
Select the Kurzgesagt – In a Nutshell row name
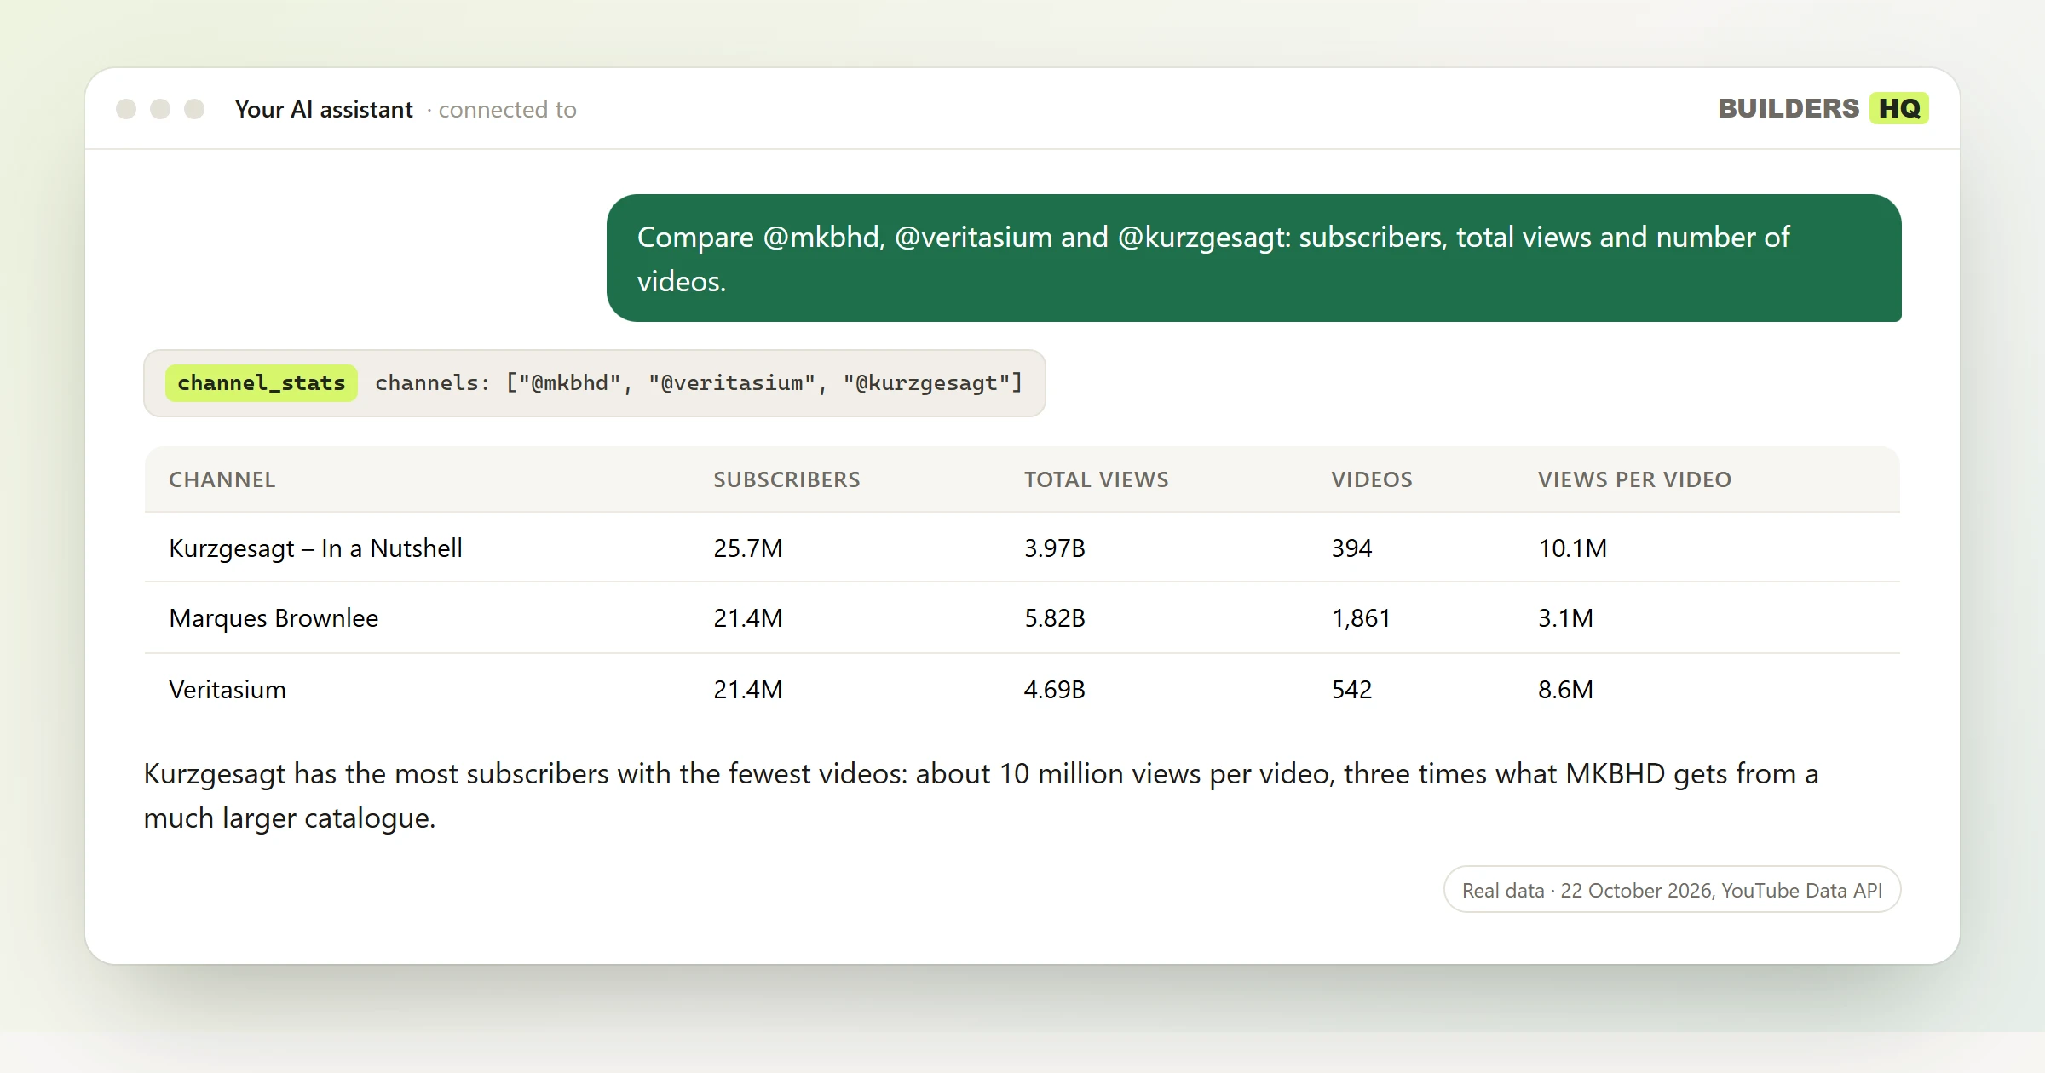(315, 548)
